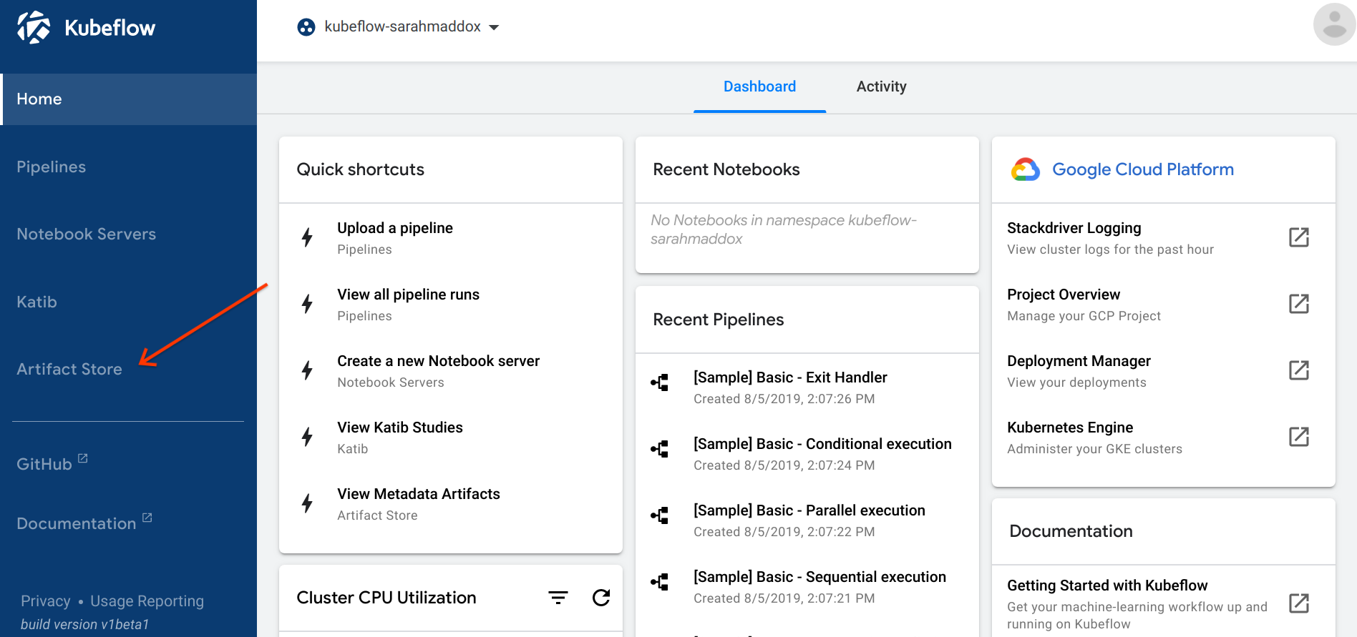Click the Privacy link
The image size is (1357, 637).
46,601
